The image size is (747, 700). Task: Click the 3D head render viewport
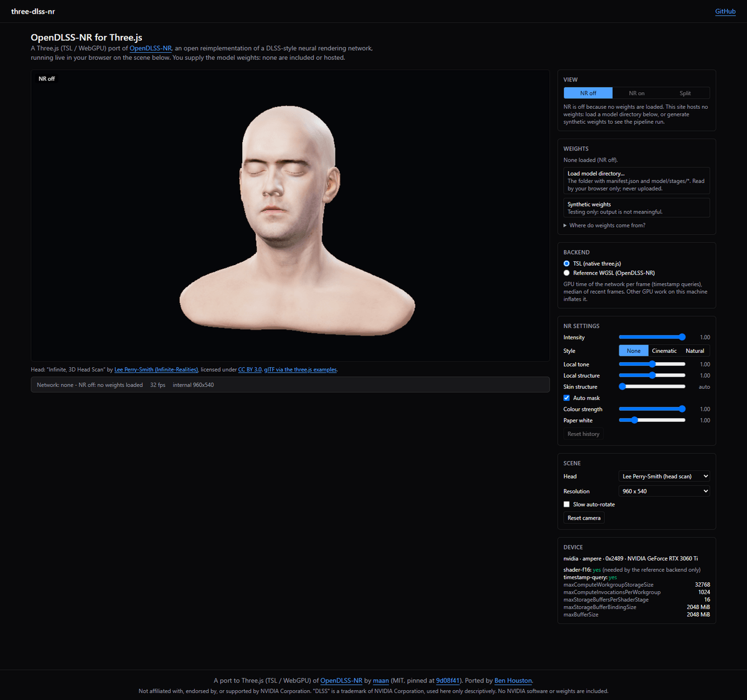(x=290, y=215)
